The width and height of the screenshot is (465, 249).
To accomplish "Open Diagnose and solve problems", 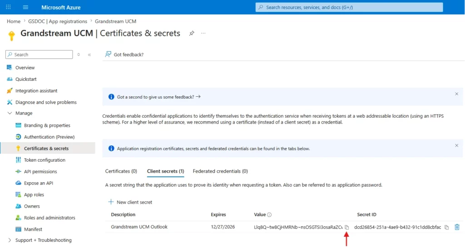I will coord(46,102).
